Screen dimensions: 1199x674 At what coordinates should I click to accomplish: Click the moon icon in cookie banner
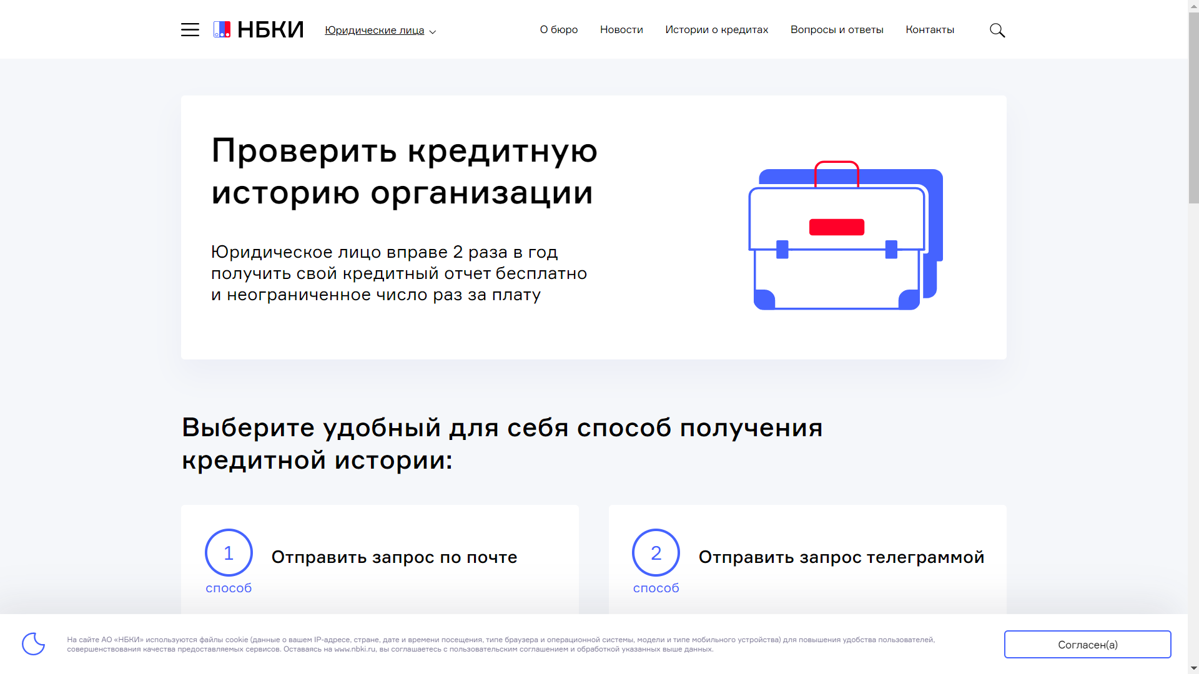click(35, 644)
